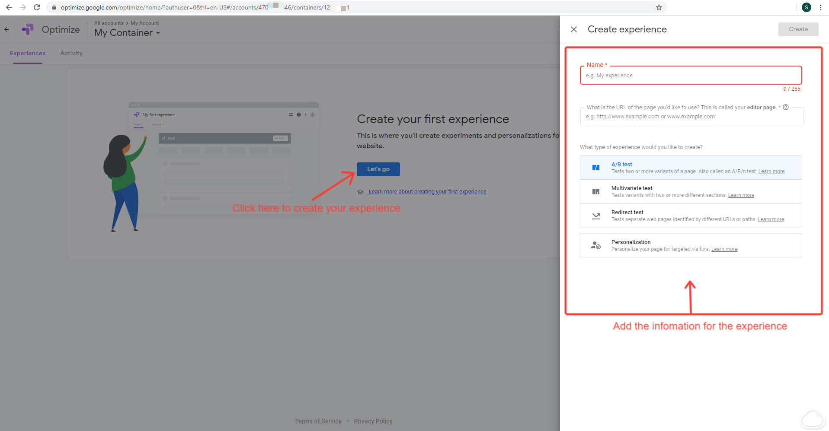Click the Personalization icon
This screenshot has height=431, width=829.
tap(595, 245)
